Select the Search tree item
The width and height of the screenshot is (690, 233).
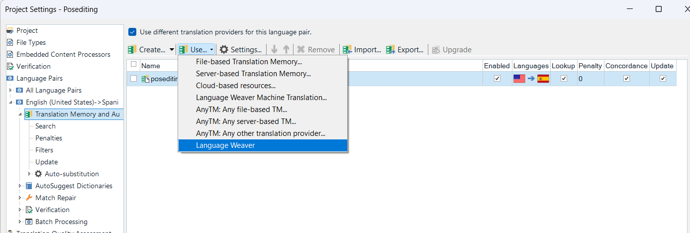click(45, 126)
